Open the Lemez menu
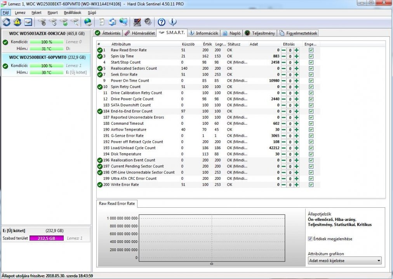Viewport: 393px width, 279px height. pyautogui.click(x=20, y=12)
